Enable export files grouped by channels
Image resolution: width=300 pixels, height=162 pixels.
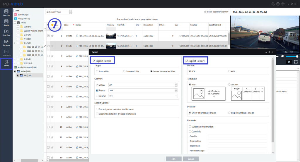point(97,114)
